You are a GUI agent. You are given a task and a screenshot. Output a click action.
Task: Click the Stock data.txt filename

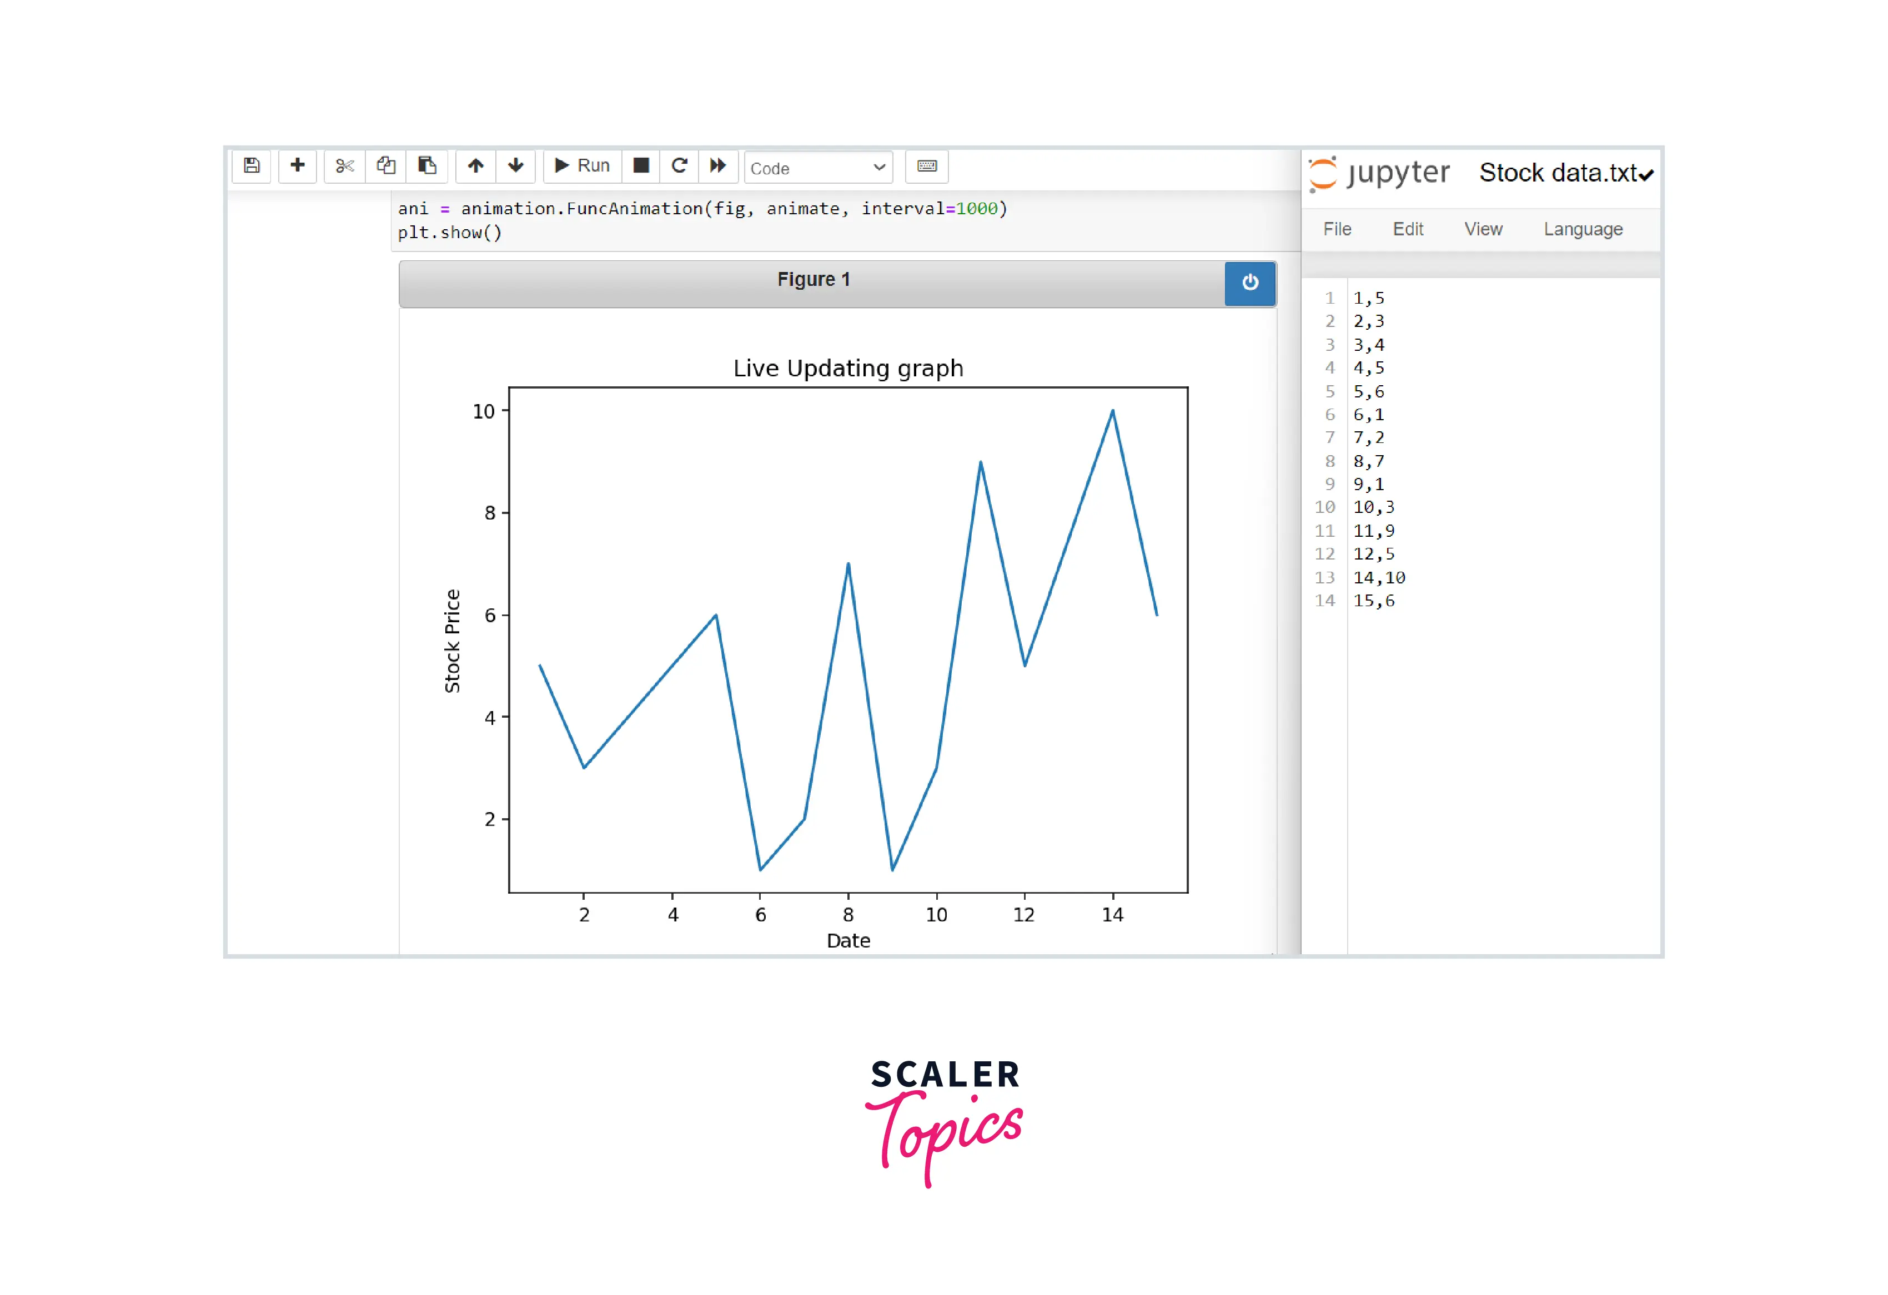1558,173
